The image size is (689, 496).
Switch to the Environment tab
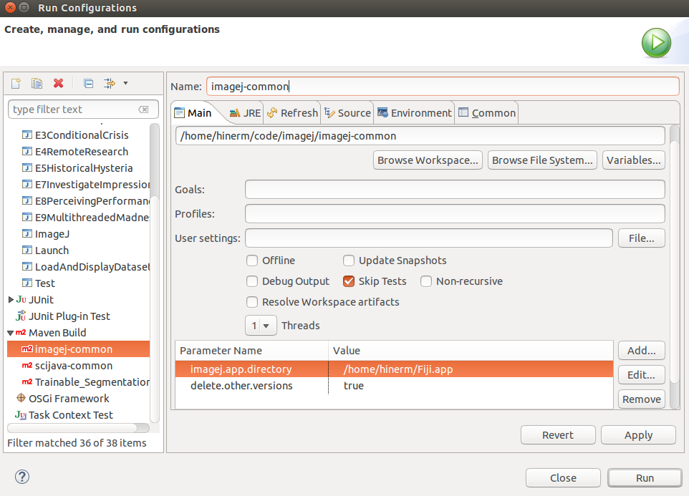click(x=415, y=113)
